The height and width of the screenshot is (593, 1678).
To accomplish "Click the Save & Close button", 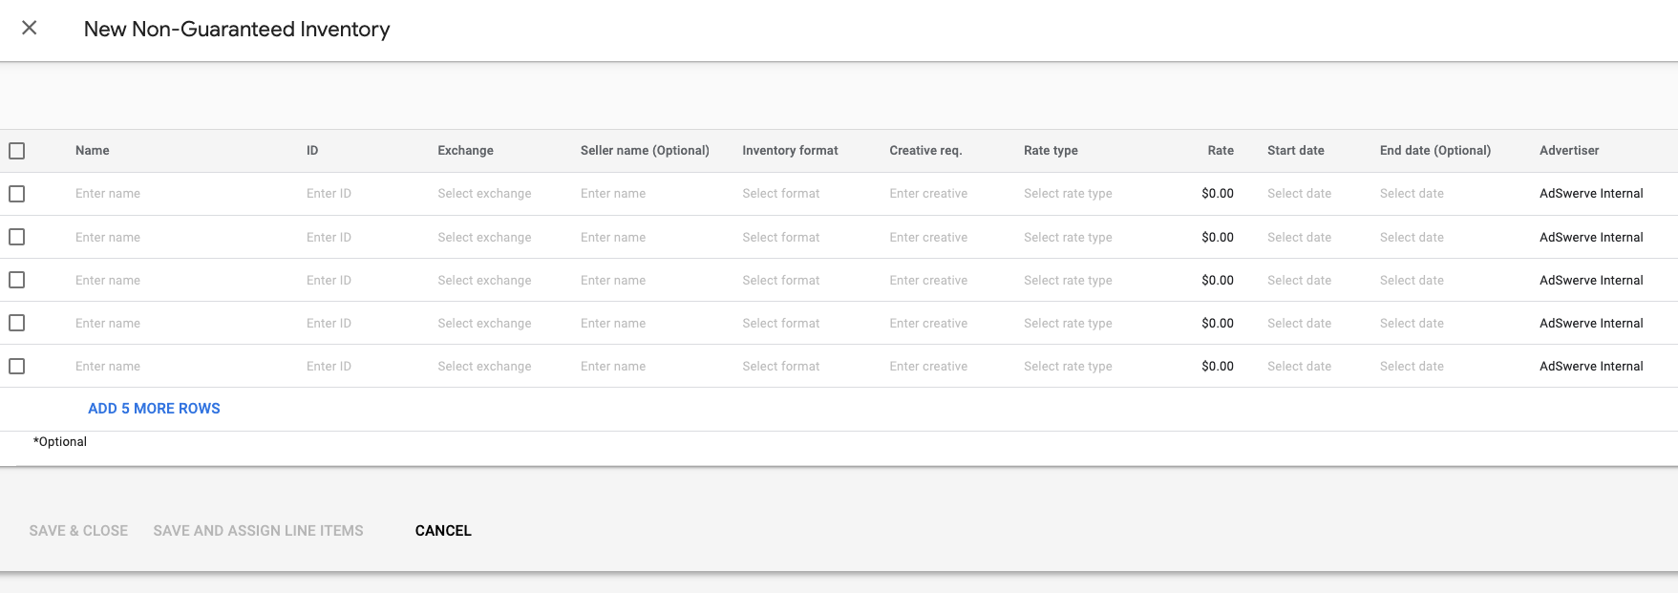I will click(78, 531).
